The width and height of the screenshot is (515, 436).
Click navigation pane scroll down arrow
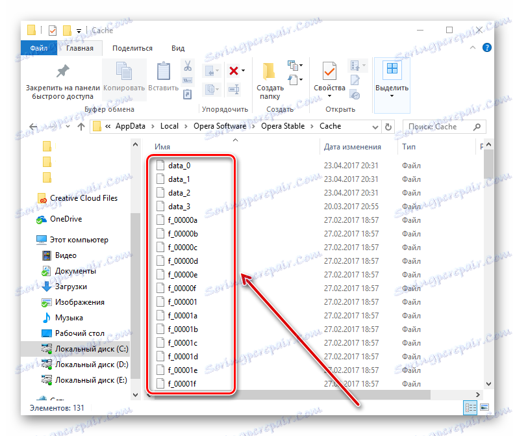point(135,394)
